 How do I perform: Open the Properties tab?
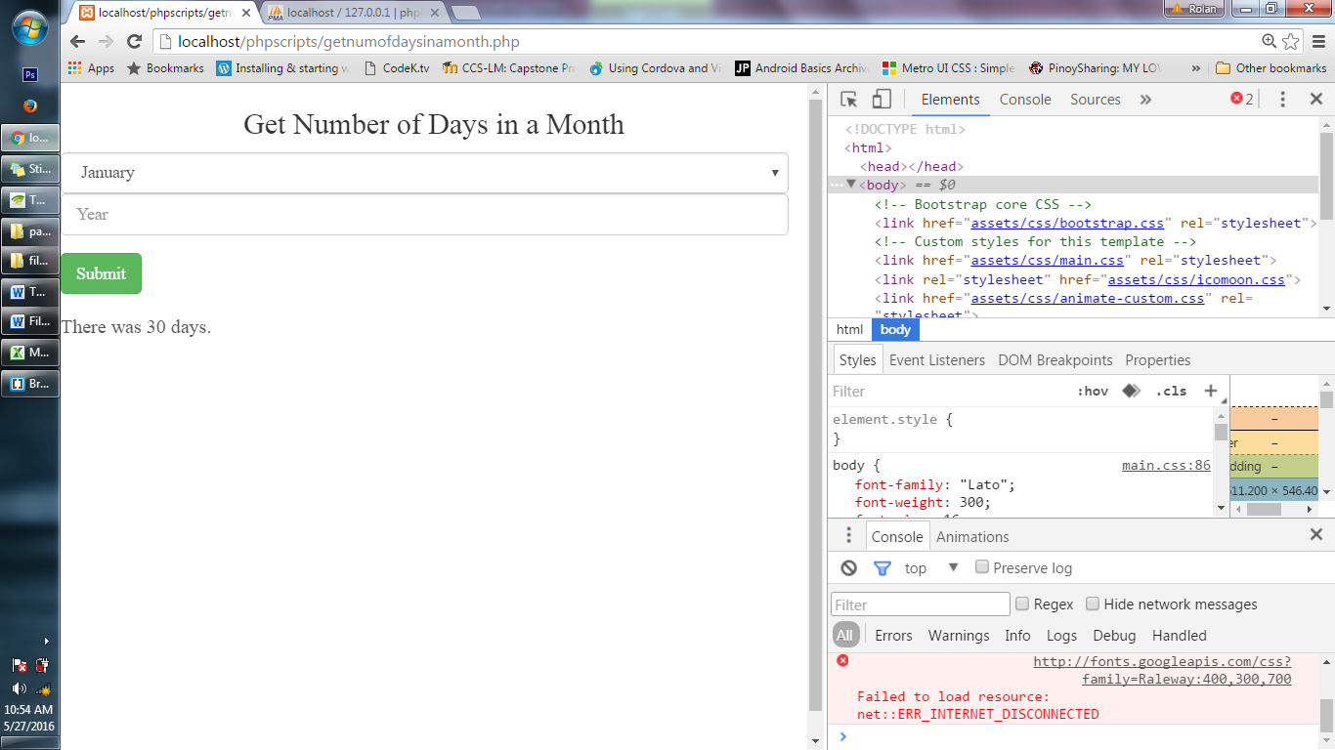(x=1158, y=359)
